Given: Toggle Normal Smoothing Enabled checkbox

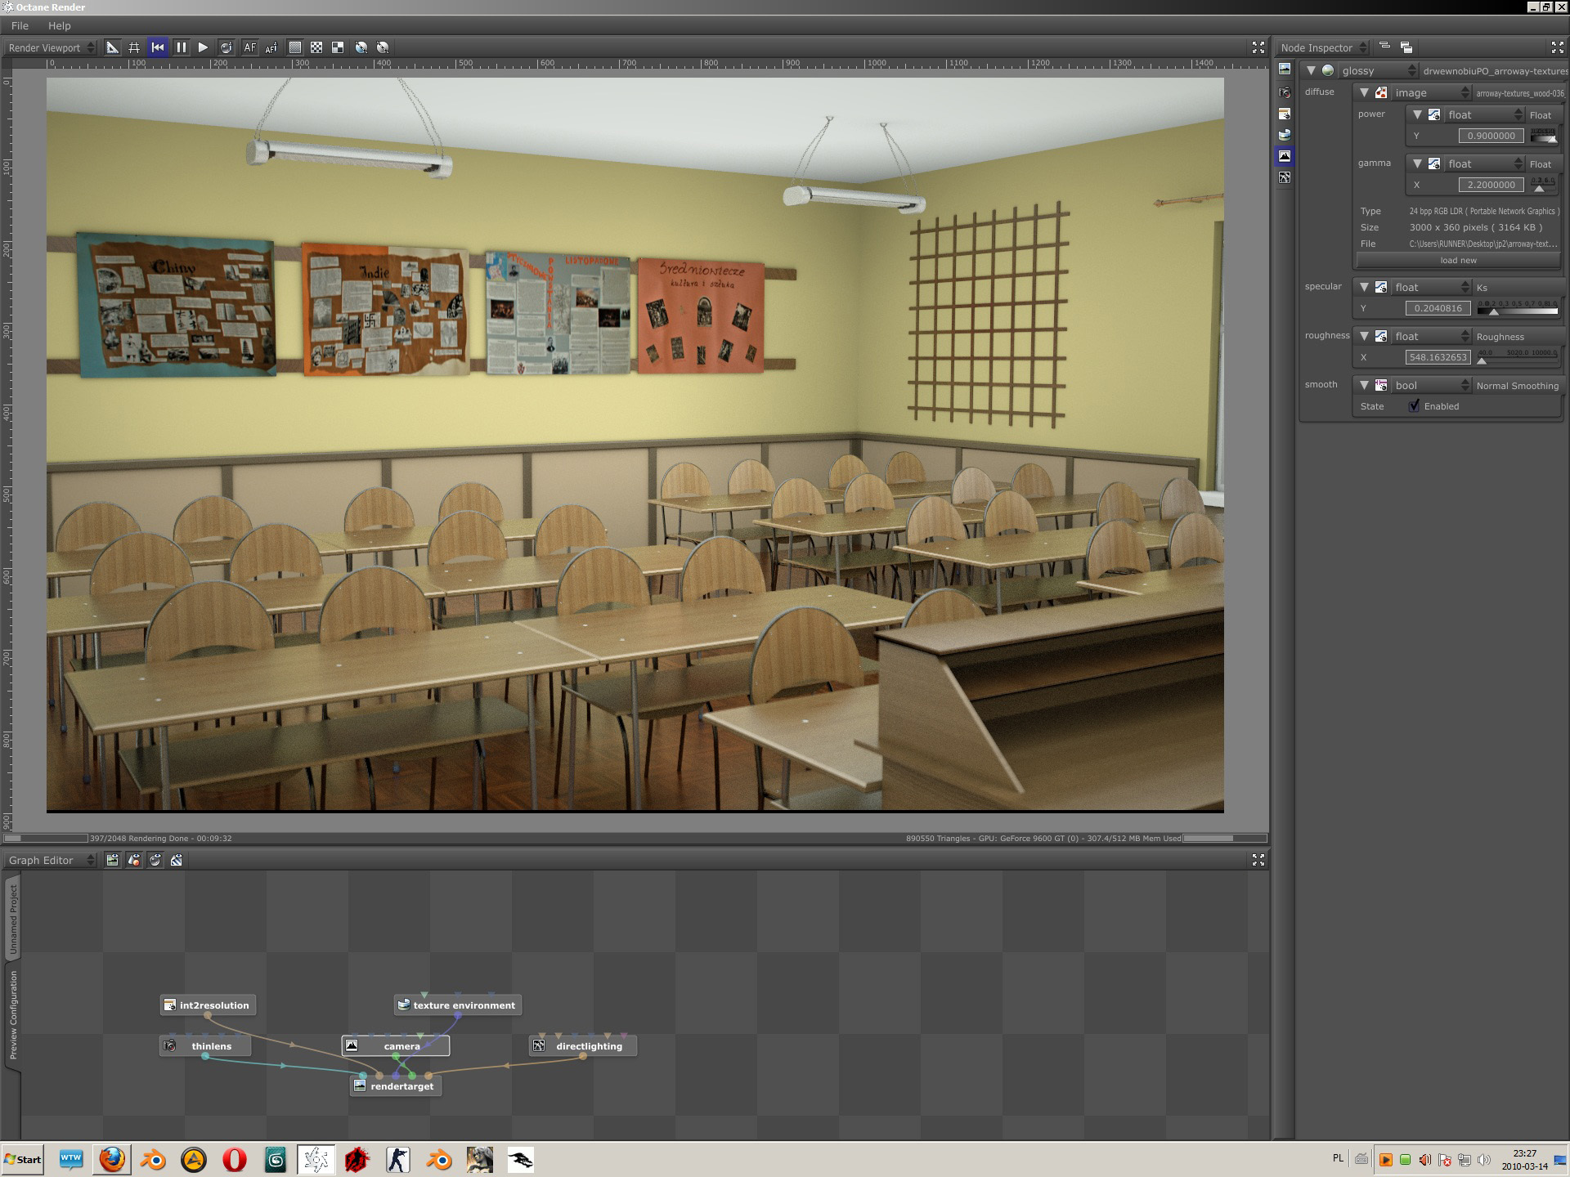Looking at the screenshot, I should [1414, 406].
